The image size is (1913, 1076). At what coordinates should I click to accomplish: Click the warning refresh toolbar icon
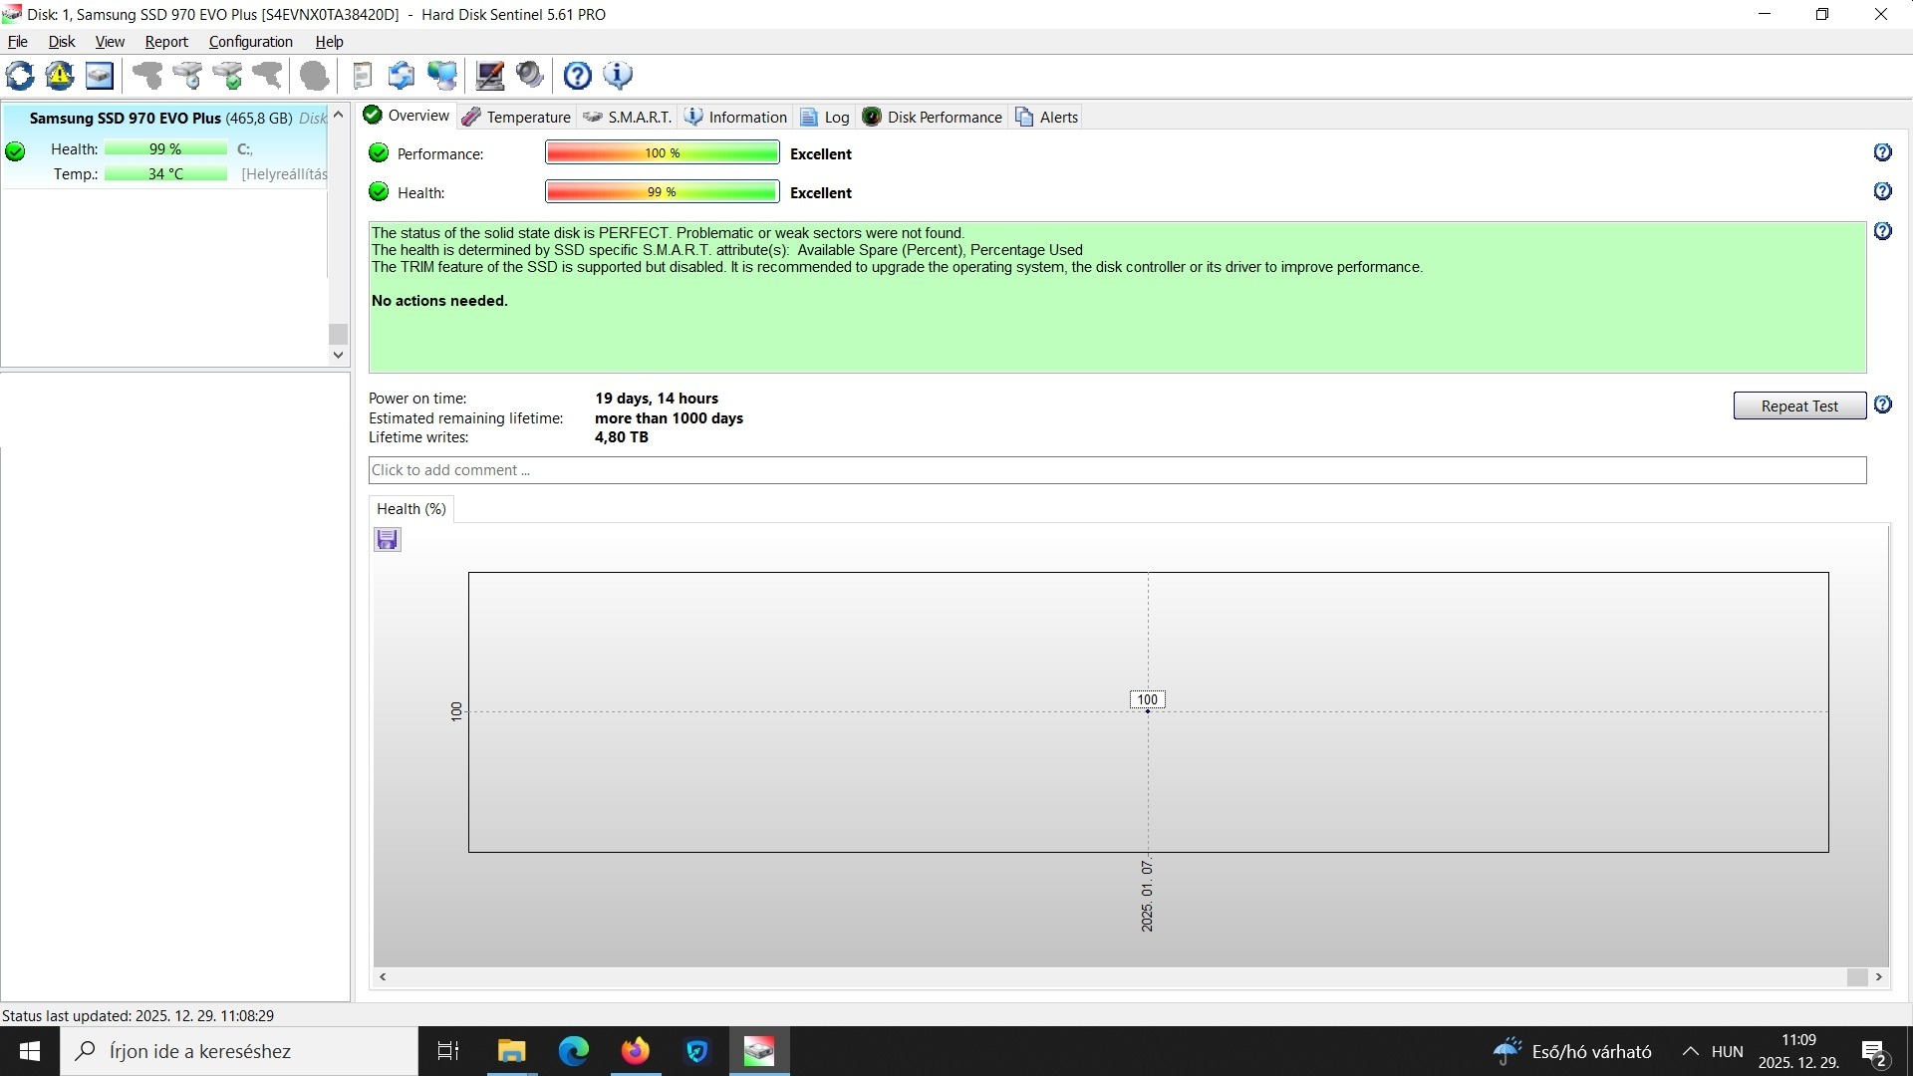click(60, 76)
